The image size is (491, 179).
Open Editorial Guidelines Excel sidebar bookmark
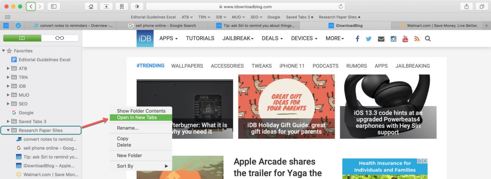pyautogui.click(x=41, y=59)
